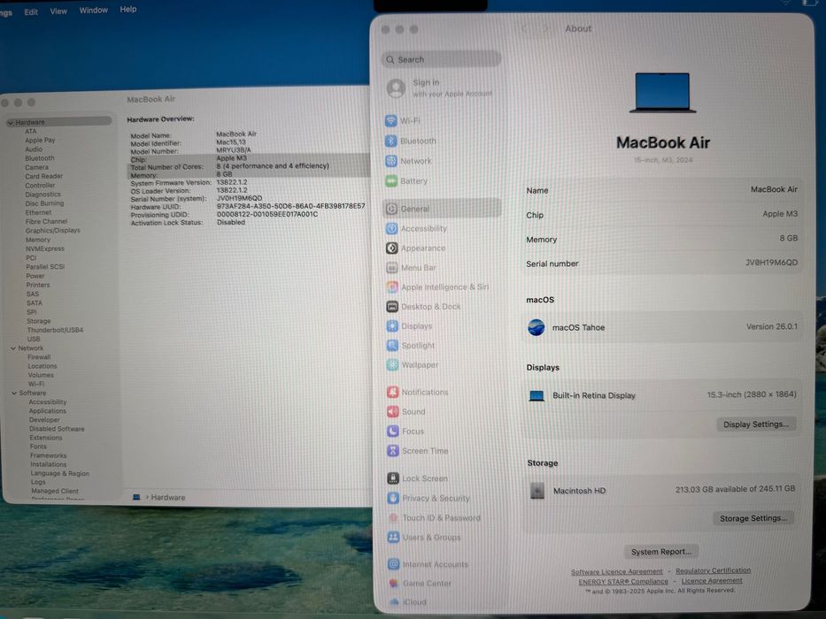Open the Battery icon in sidebar

point(391,180)
